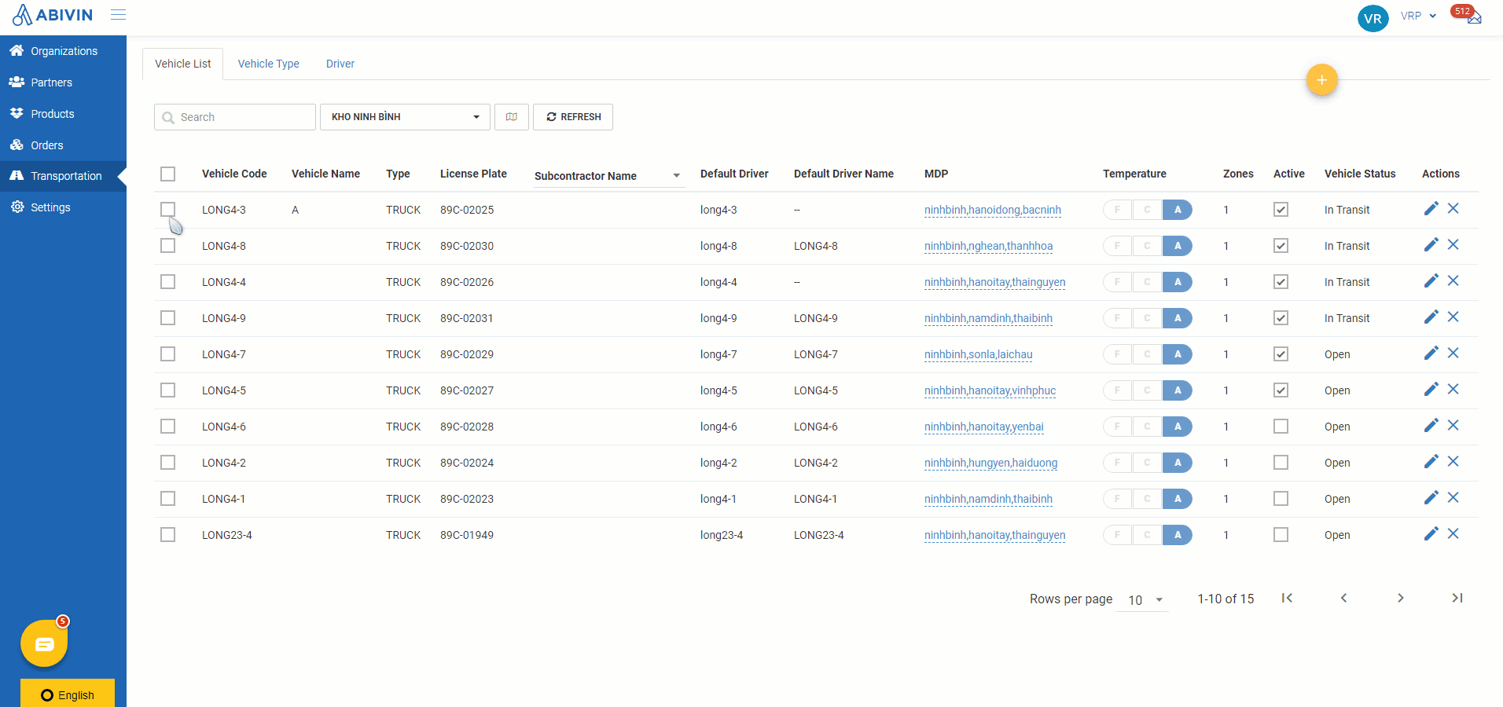Open the Products sidebar section

[x=63, y=114]
